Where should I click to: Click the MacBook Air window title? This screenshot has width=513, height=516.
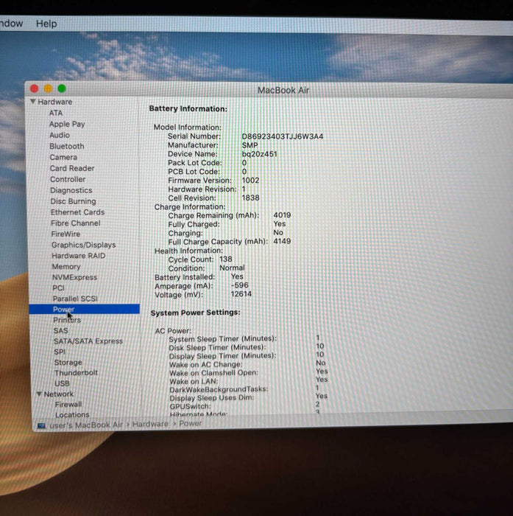click(x=283, y=90)
